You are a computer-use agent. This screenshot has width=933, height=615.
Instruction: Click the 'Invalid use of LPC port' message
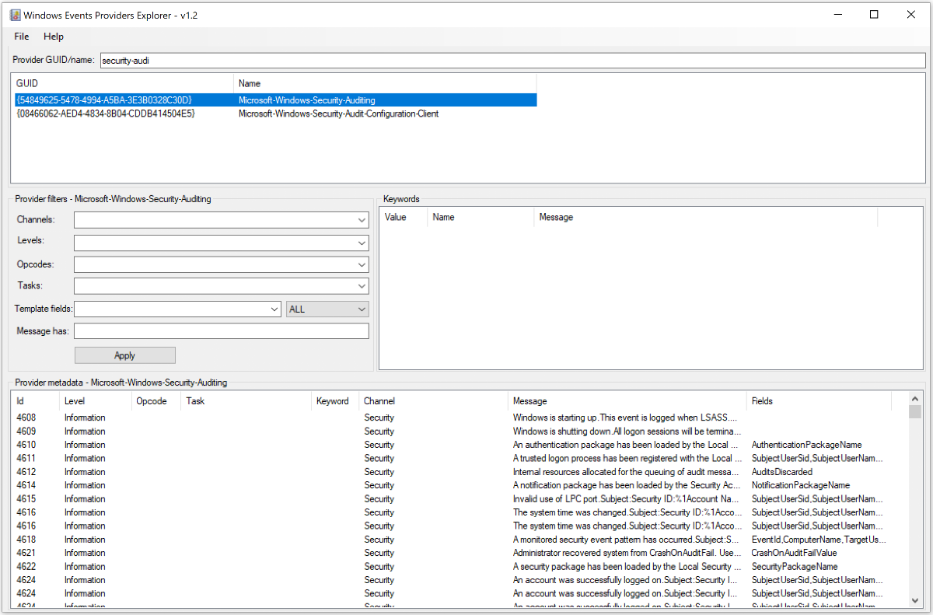tap(627, 499)
